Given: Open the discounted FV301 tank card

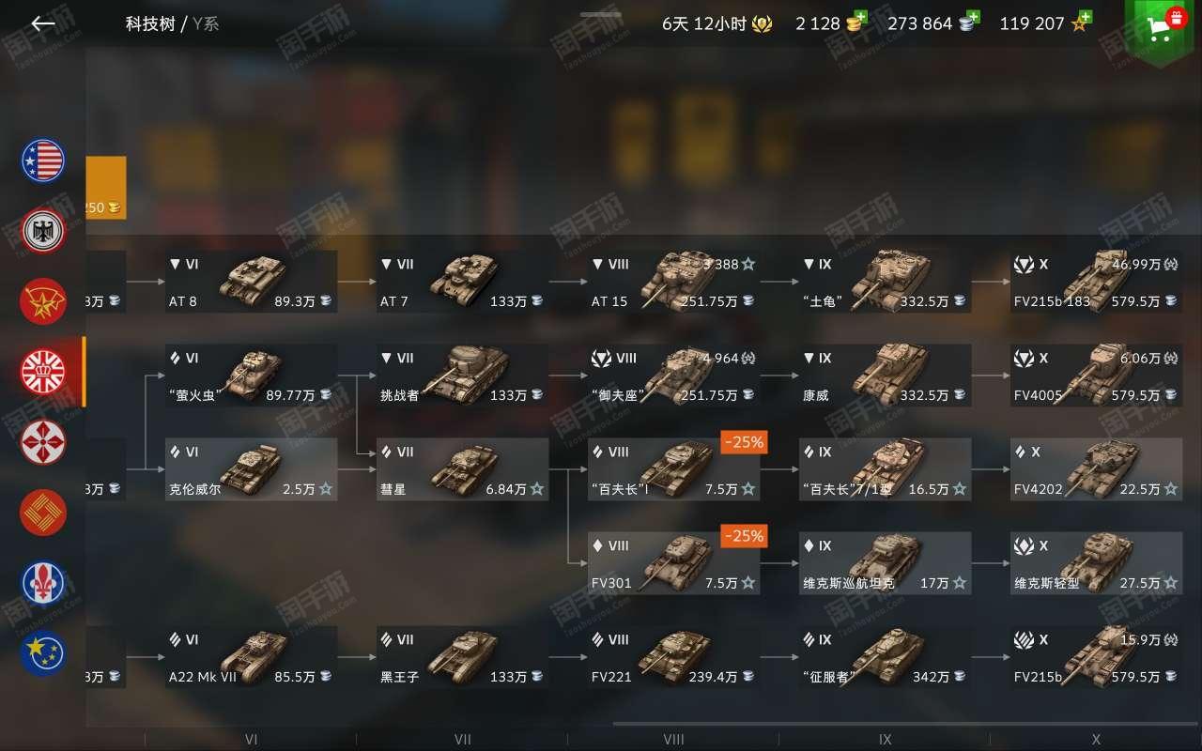Looking at the screenshot, I should pos(674,563).
